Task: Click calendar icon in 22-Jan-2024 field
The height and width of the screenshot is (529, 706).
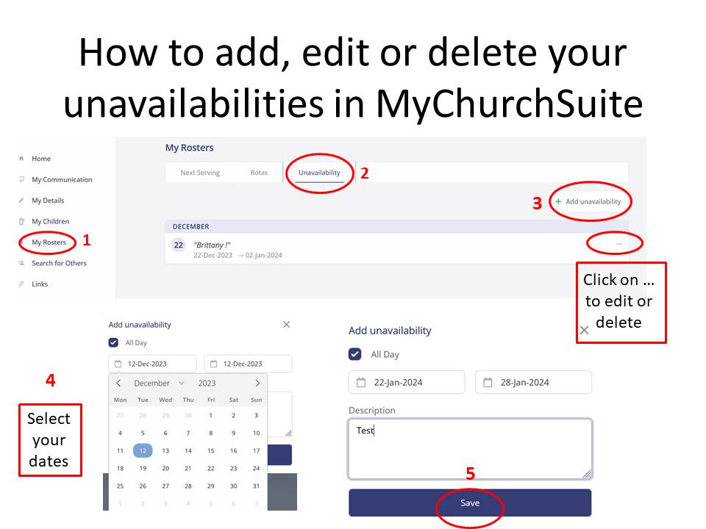Action: [x=361, y=382]
